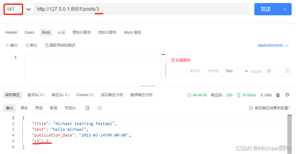Open the Mock 服务 tab
296x154 pixels.
pos(133,32)
